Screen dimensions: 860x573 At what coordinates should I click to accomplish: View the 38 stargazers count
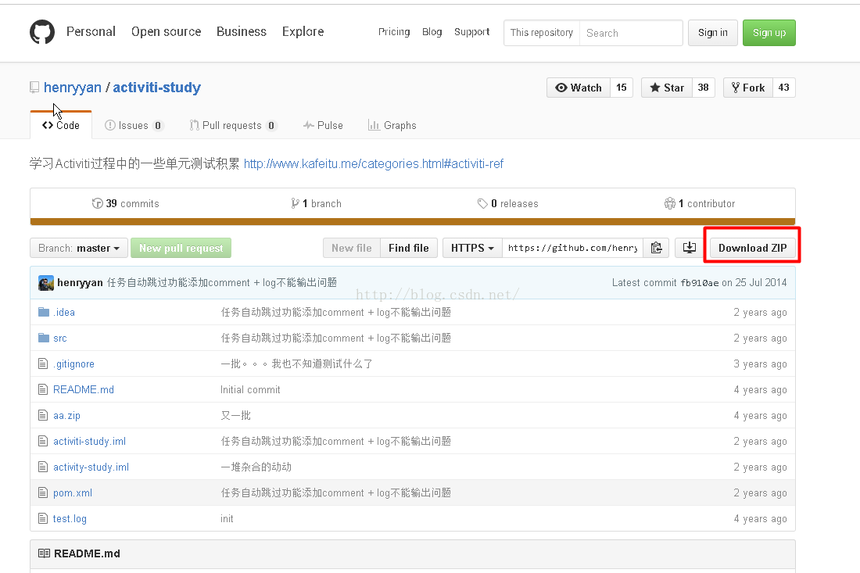703,88
